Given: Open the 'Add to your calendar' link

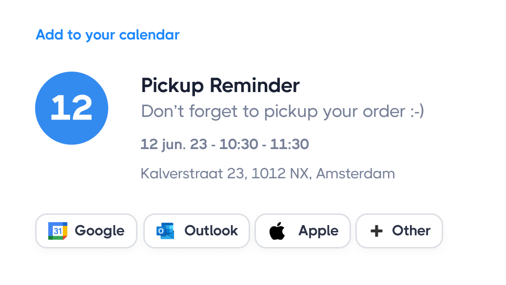Looking at the screenshot, I should (x=107, y=35).
